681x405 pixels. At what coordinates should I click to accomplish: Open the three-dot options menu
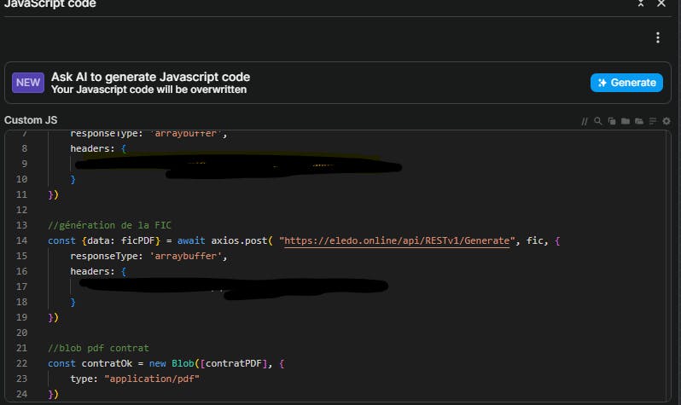pyautogui.click(x=658, y=38)
